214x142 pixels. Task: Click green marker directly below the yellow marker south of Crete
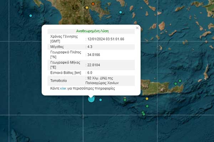(x=147, y=106)
